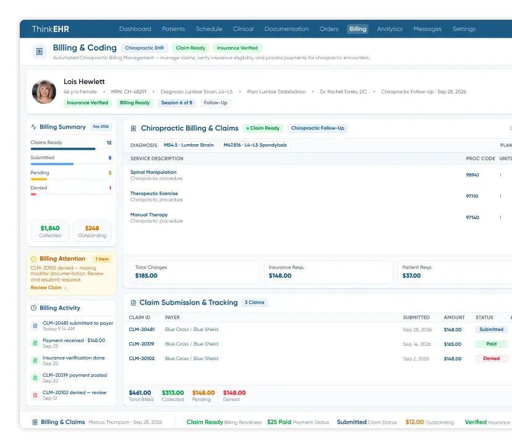Click the Paid status badge for CLM-20319
This screenshot has width=512, height=448.
point(492,344)
